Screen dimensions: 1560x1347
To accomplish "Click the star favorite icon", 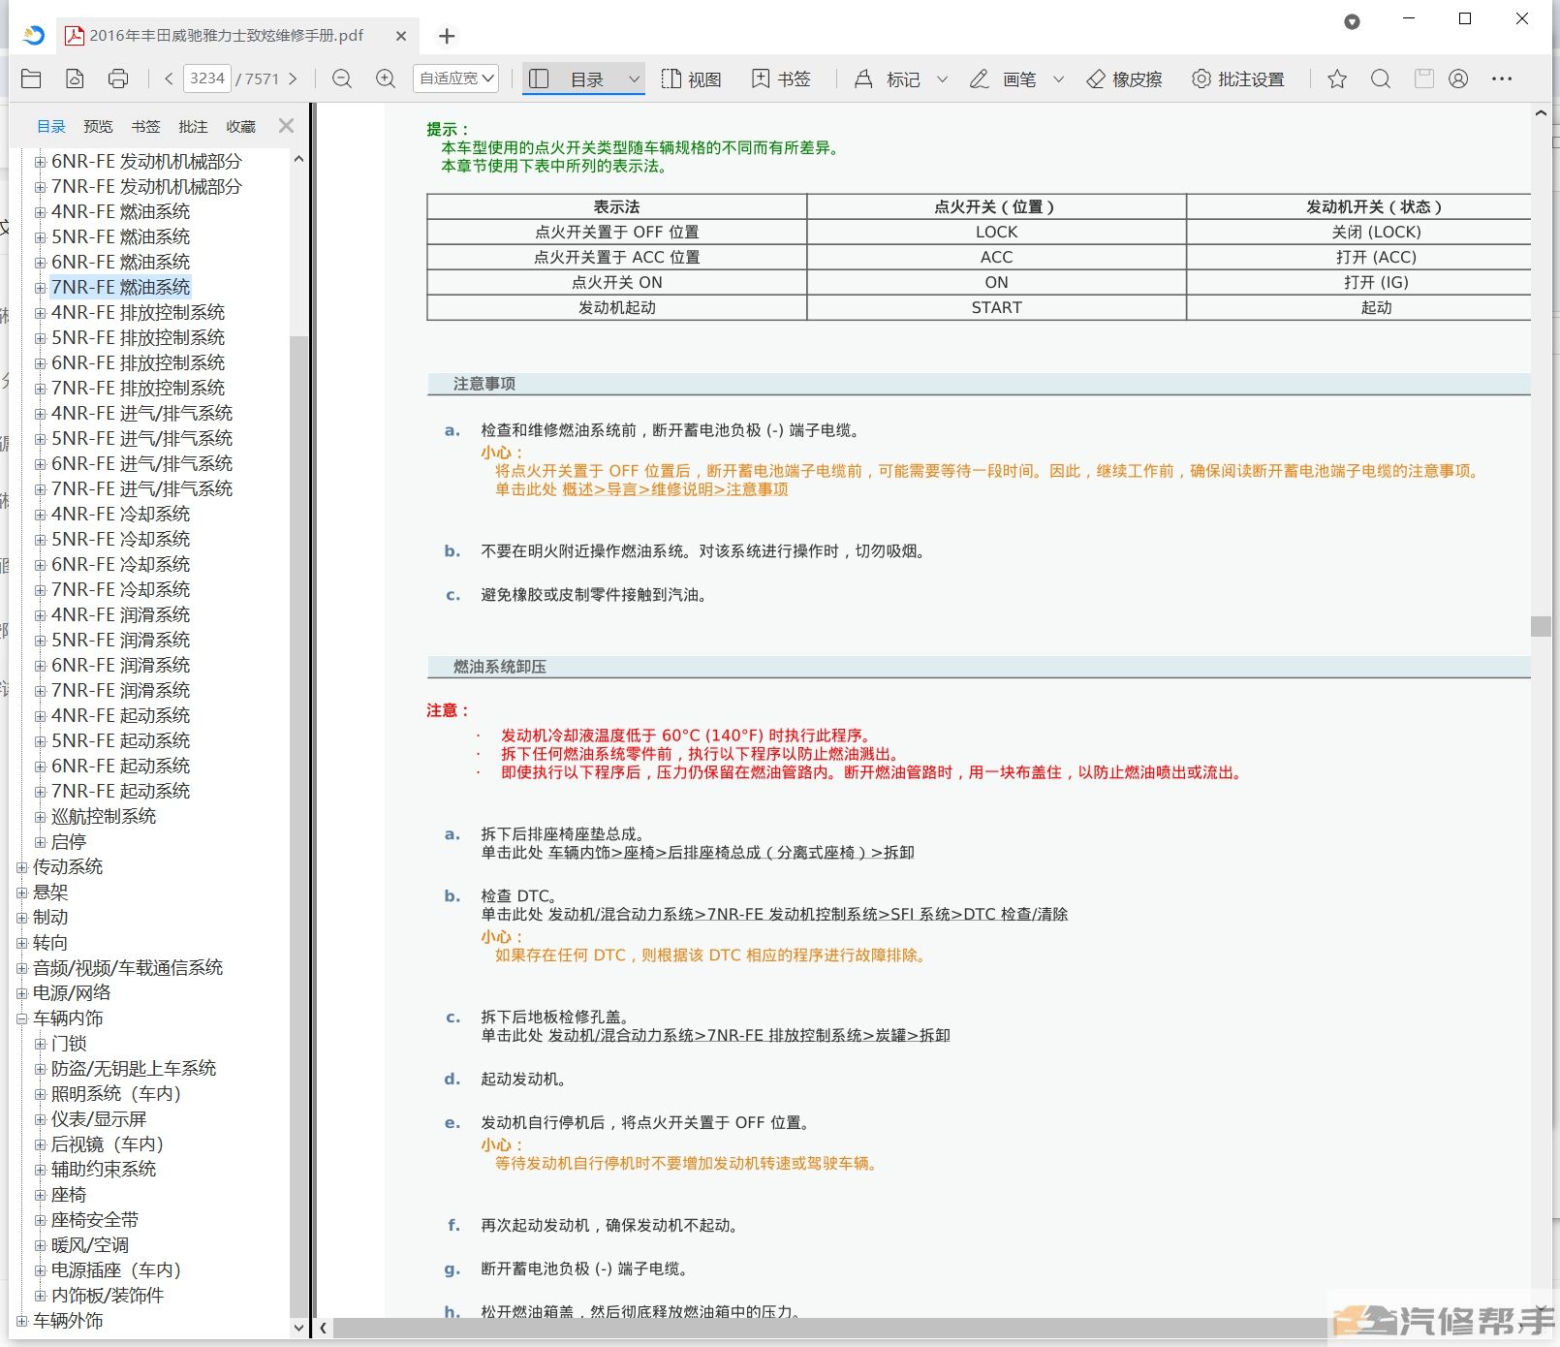I will 1337,78.
